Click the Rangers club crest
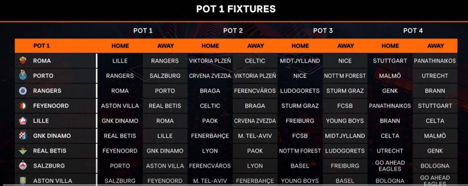This screenshot has width=468, height=186. pos(23,91)
